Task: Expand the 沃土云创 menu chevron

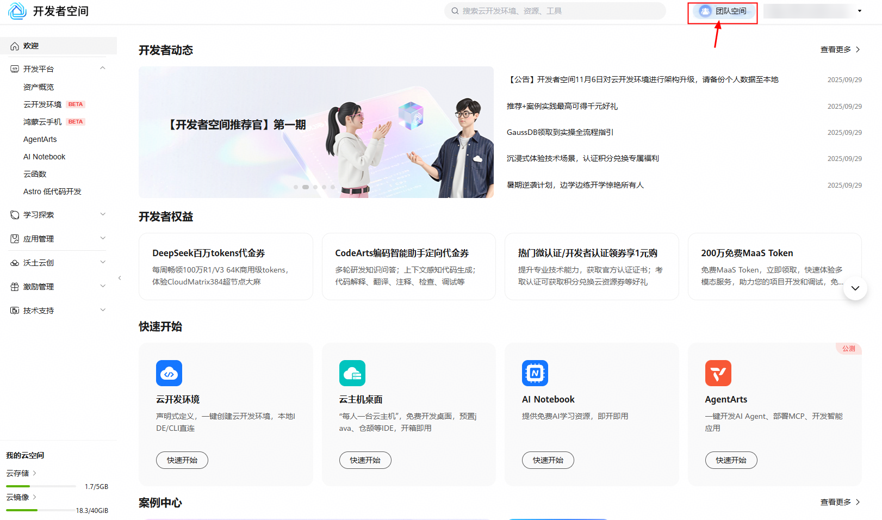Action: pos(103,262)
